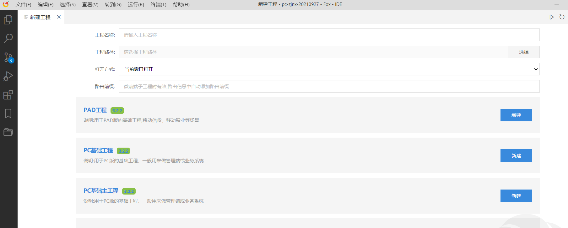The width and height of the screenshot is (568, 228).
Task: Open the Bookmarks sidebar icon
Action: [8, 114]
